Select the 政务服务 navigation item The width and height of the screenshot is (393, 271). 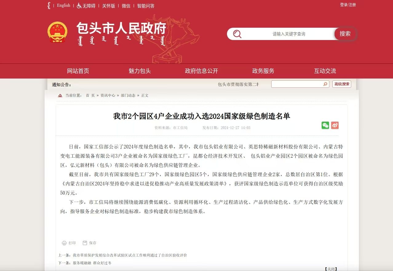pyautogui.click(x=263, y=71)
